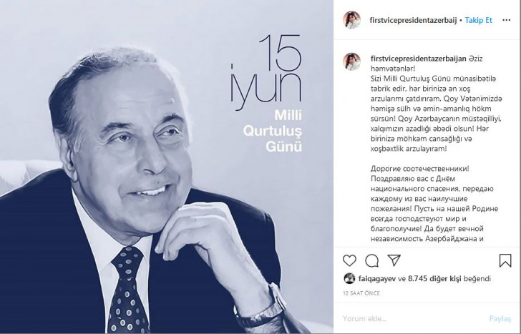The width and height of the screenshot is (521, 334).
Task: Open faiqagayev profile link
Action: [376, 279]
